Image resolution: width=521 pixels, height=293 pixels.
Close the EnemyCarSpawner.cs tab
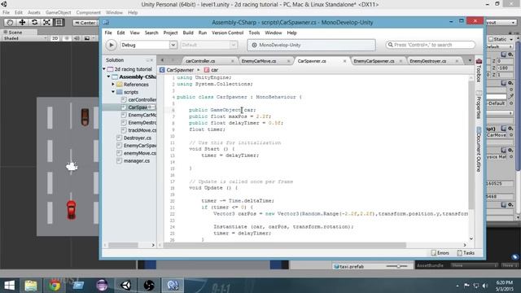[401, 61]
